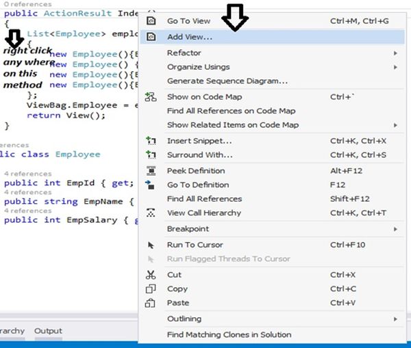
Task: Click the Go To View icon
Action: click(x=151, y=21)
